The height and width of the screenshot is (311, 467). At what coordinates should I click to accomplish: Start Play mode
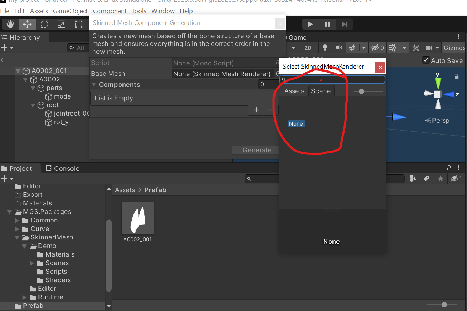click(x=310, y=24)
